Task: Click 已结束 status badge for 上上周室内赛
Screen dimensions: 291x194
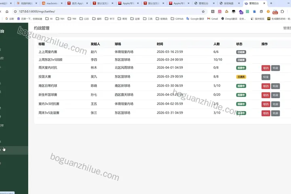Action: tap(241, 52)
